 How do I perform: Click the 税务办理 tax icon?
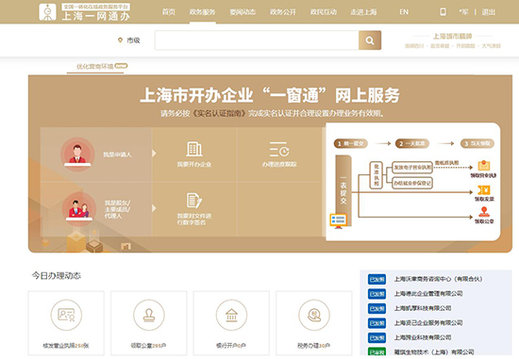pos(314,315)
